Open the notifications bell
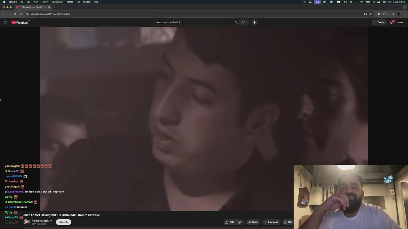 (392, 22)
